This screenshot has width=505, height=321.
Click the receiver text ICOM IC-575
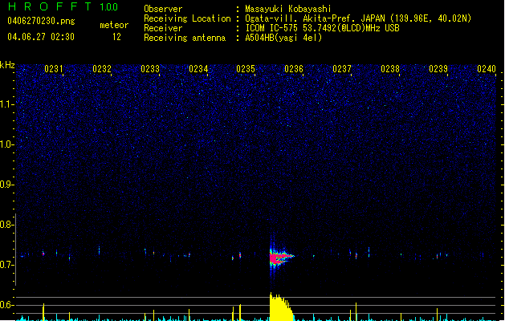[x=272, y=28]
